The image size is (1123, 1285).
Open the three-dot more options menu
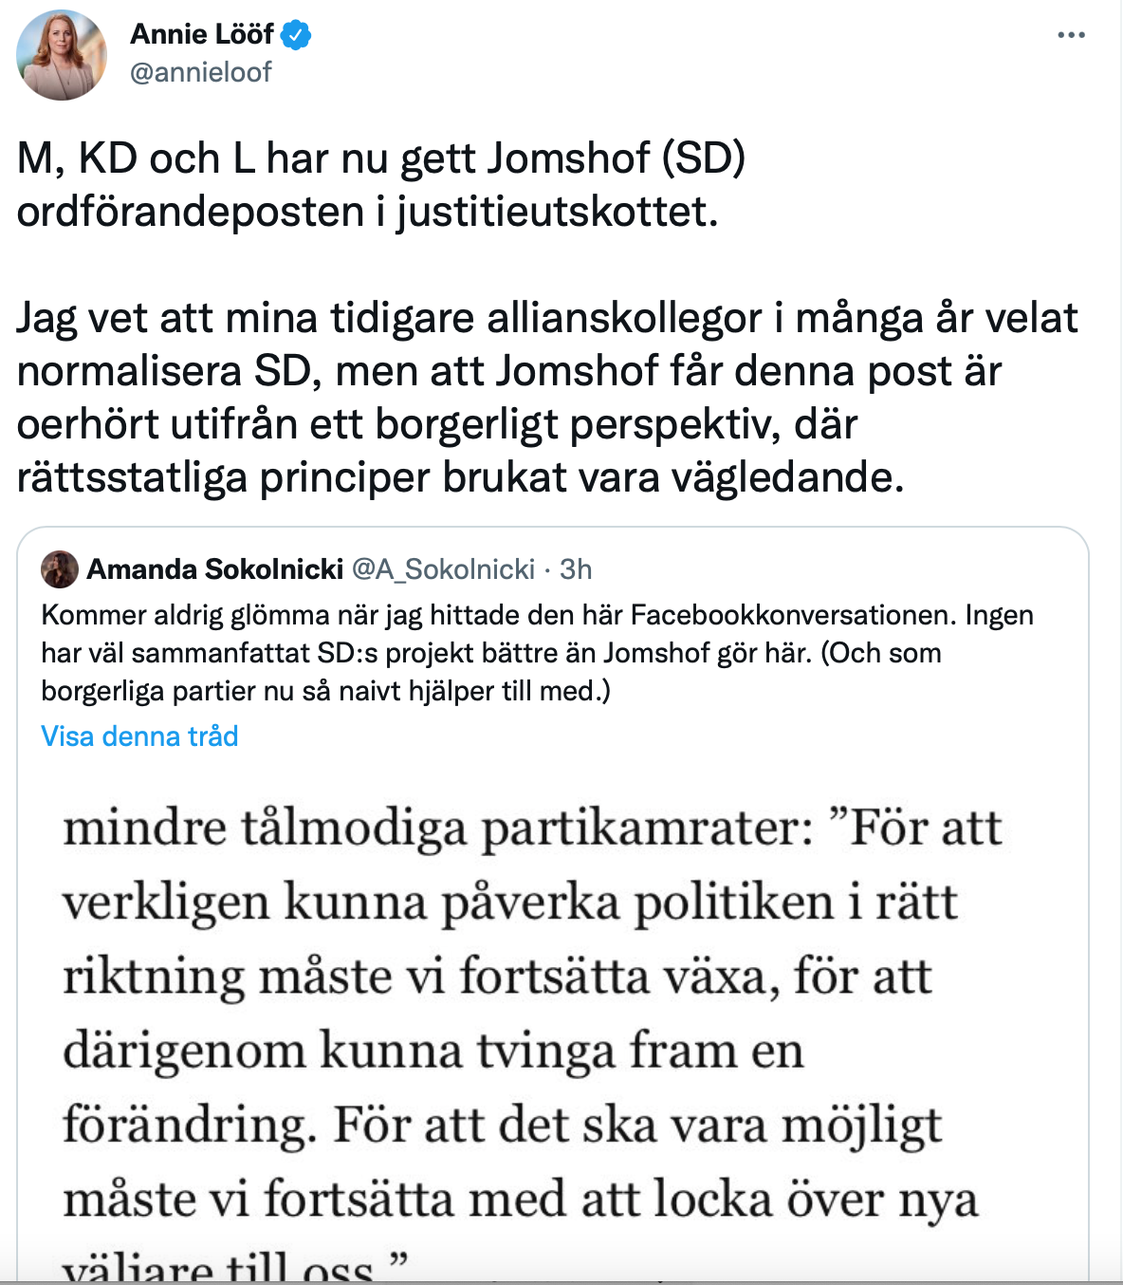pos(1071,35)
